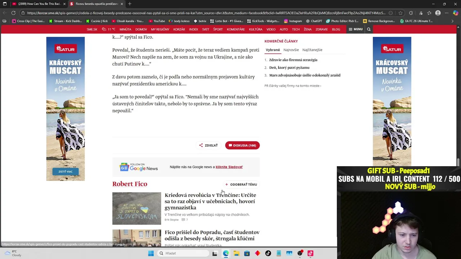This screenshot has height=259, width=461.
Task: Open article 'Kriedová revolúcia v Trenčíne'
Action: tap(210, 201)
